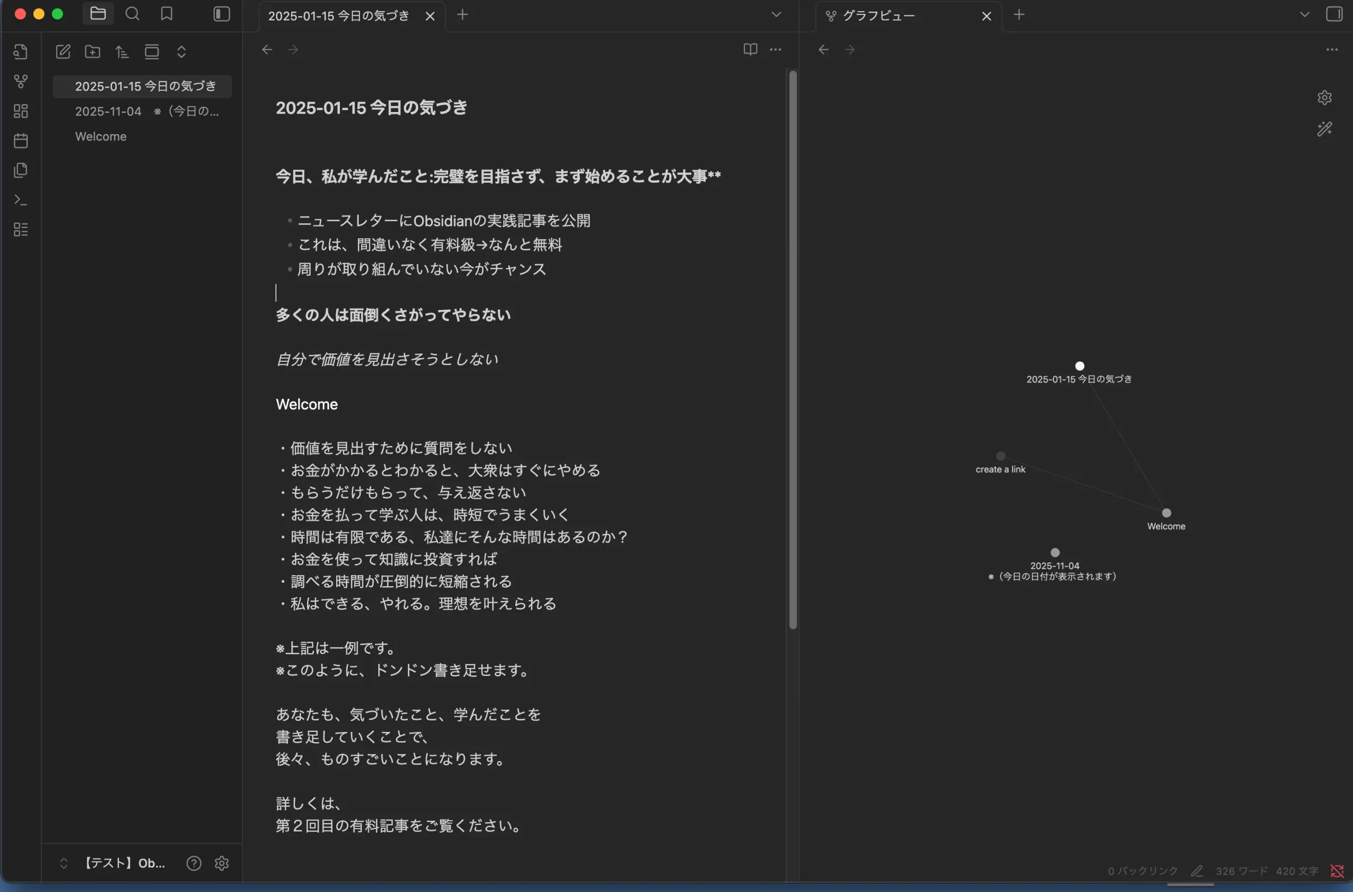The width and height of the screenshot is (1353, 892).
Task: Change sort order icon
Action: tap(122, 52)
